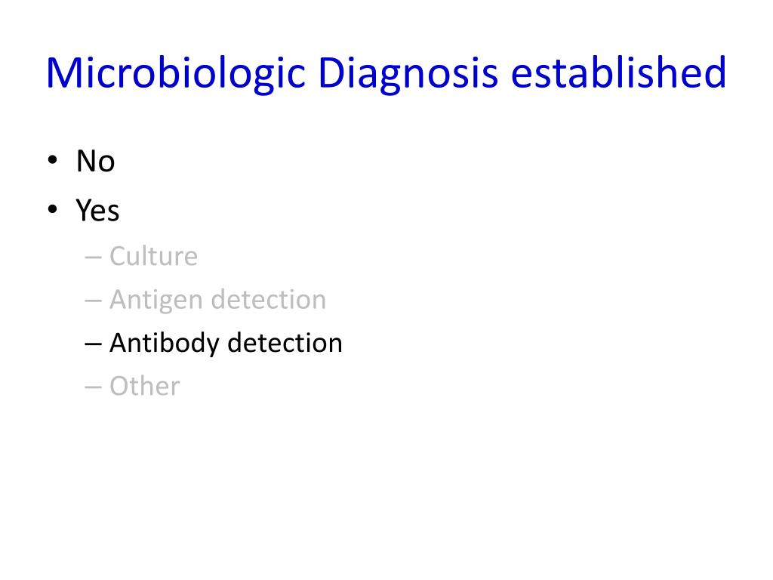The image size is (773, 580).
Task: Click the letter "Y" in "Yes"
Action: [x=83, y=211]
